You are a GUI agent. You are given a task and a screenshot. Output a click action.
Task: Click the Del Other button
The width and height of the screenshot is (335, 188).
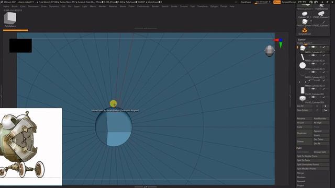click(x=321, y=139)
